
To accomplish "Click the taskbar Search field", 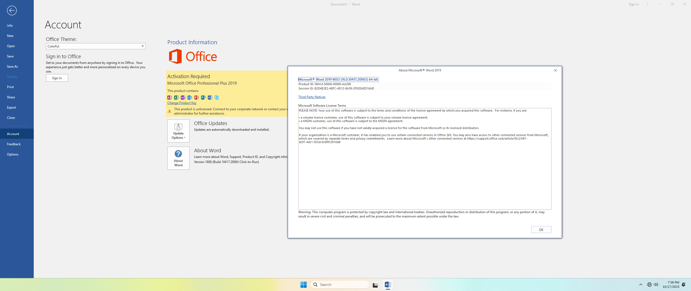I will coord(340,285).
